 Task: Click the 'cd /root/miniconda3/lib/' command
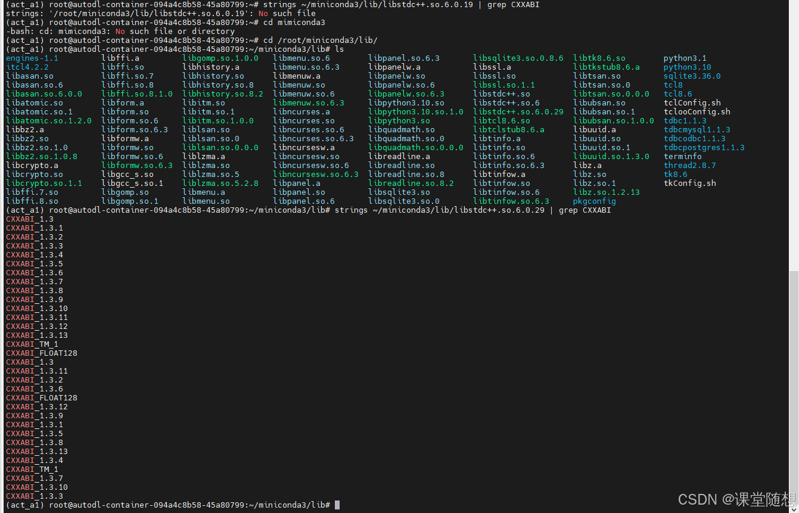321,41
